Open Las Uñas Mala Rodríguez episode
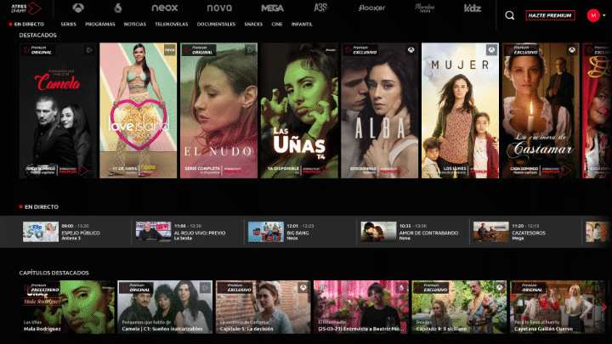The image size is (612, 344). (x=67, y=307)
